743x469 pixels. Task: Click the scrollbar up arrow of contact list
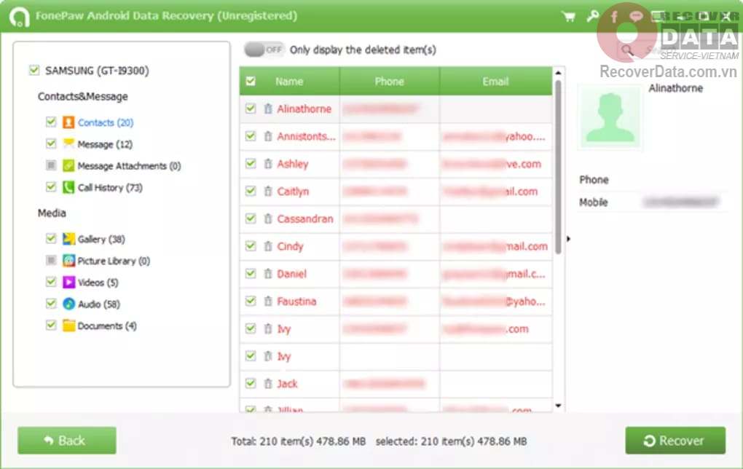pyautogui.click(x=558, y=73)
